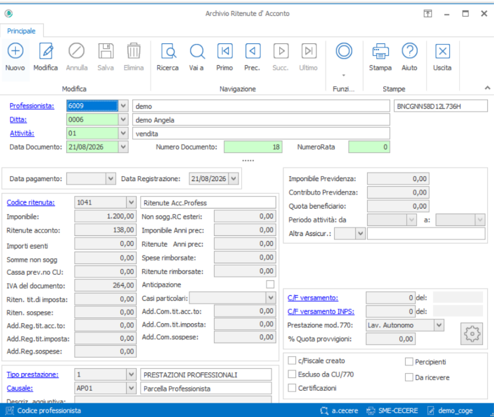The height and width of the screenshot is (417, 494).
Task: Open C/F versamento link
Action: click(x=313, y=298)
